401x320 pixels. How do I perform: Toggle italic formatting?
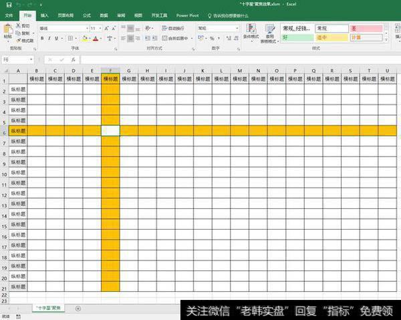click(x=50, y=39)
